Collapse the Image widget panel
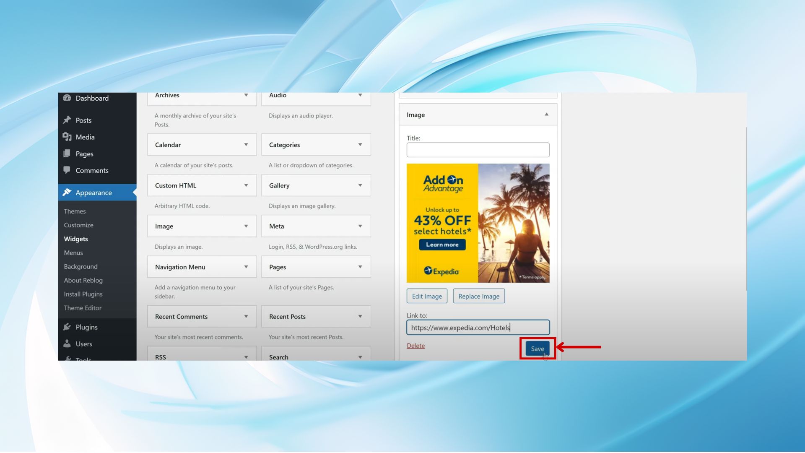Viewport: 805px width, 453px height. tap(546, 114)
